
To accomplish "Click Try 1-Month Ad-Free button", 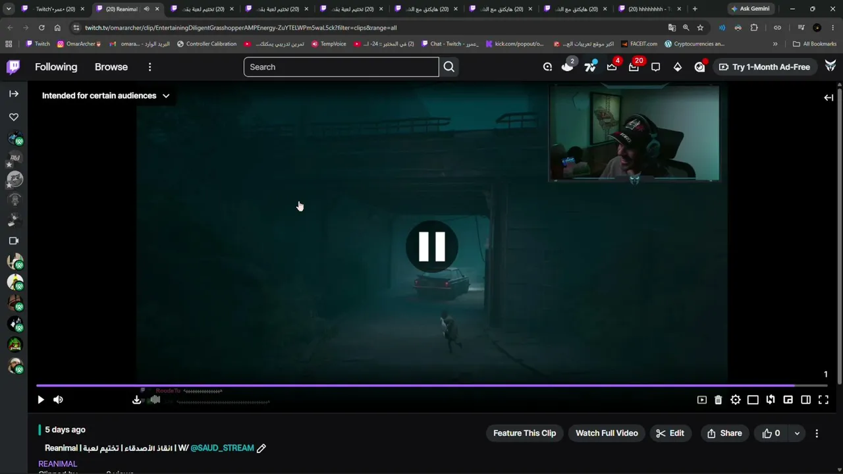I will 765,66.
